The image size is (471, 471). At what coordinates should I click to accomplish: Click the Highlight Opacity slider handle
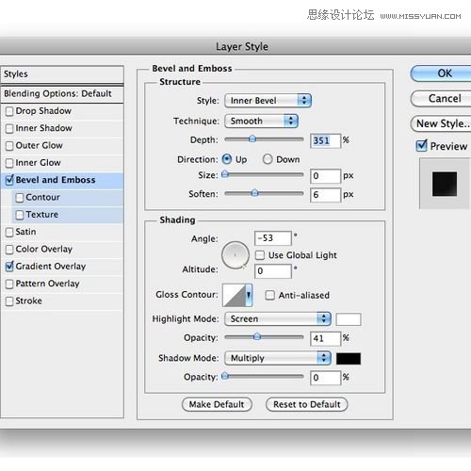click(x=257, y=336)
